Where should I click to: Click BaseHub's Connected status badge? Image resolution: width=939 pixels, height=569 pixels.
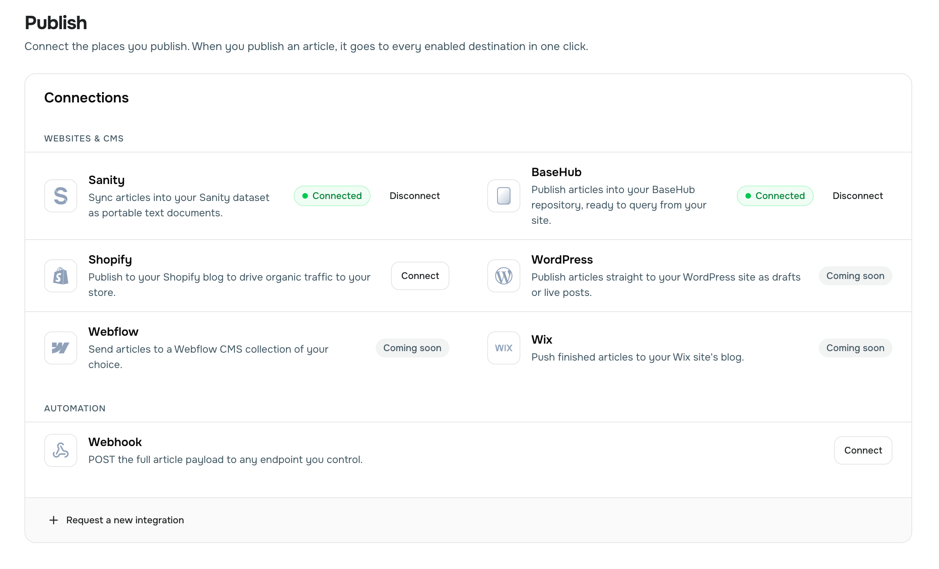(x=775, y=196)
